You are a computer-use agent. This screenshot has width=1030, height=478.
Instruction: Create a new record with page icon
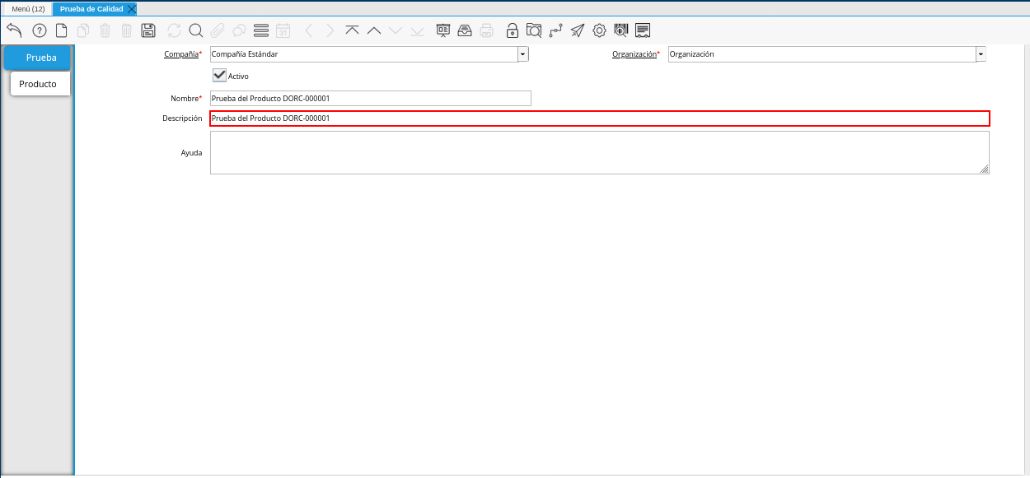click(61, 30)
